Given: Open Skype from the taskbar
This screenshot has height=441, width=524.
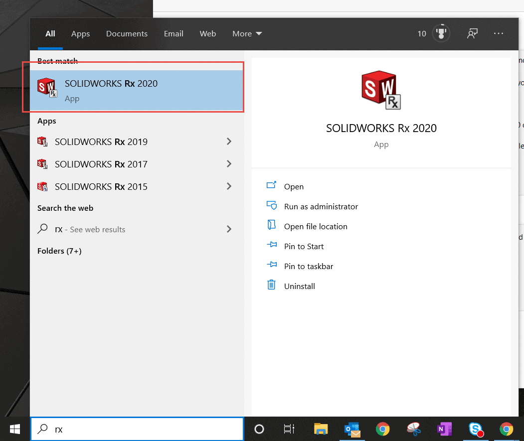Looking at the screenshot, I should (476, 429).
